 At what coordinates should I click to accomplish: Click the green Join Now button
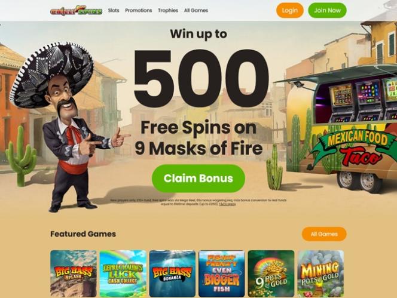[x=327, y=10]
